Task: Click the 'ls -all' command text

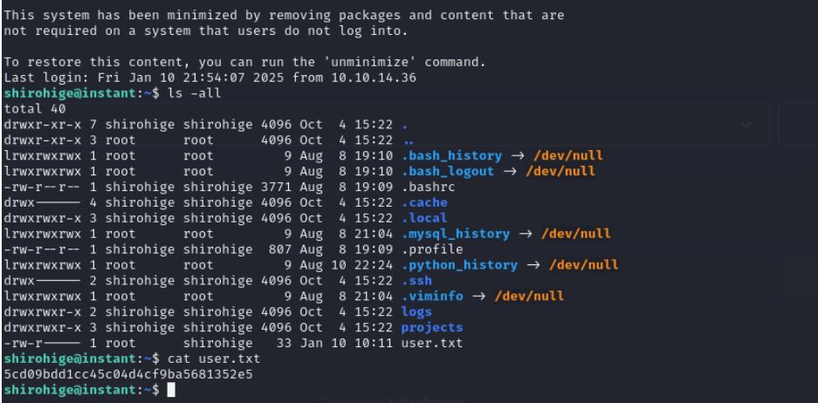Action: [195, 93]
